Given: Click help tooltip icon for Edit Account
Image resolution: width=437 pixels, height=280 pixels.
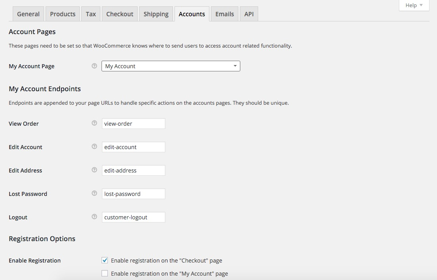Looking at the screenshot, I should pyautogui.click(x=94, y=147).
